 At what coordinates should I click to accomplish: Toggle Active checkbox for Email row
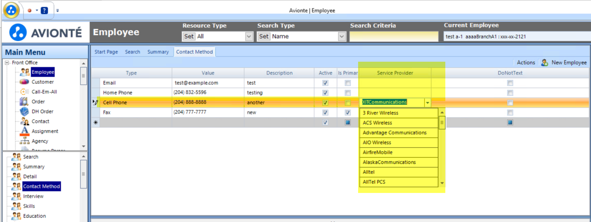(325, 83)
